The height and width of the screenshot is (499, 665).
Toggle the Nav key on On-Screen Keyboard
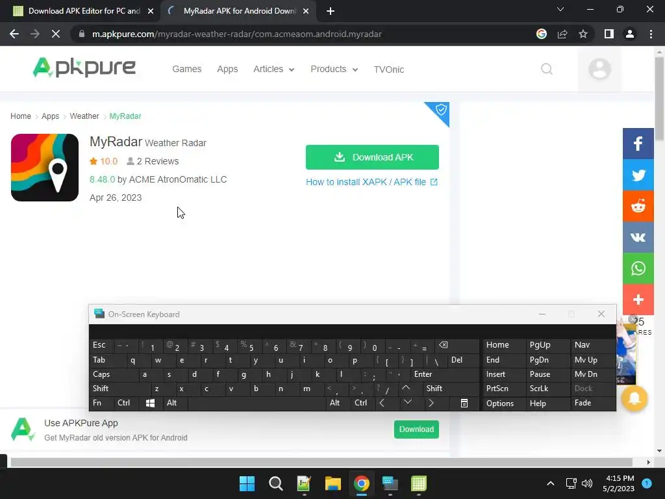click(x=592, y=345)
